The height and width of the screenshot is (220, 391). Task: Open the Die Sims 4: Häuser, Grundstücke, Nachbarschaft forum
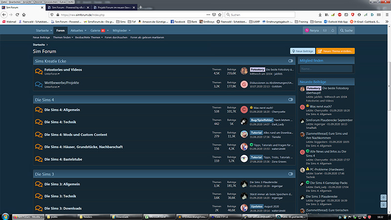(84, 147)
